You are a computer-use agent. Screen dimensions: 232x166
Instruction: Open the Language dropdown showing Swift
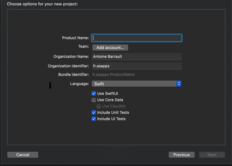134,84
